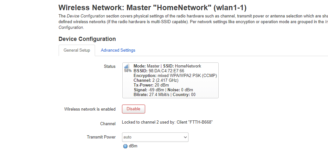Viewport: 328px width, 154px height.
Task: Click the Status field label
Action: coord(110,66)
